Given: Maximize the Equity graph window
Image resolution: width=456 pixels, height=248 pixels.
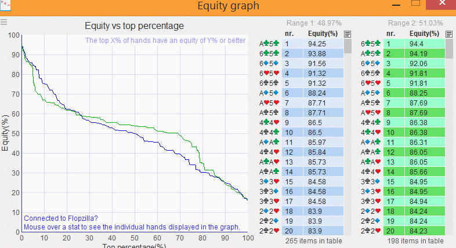Looking at the screenshot, I should click(x=415, y=3).
